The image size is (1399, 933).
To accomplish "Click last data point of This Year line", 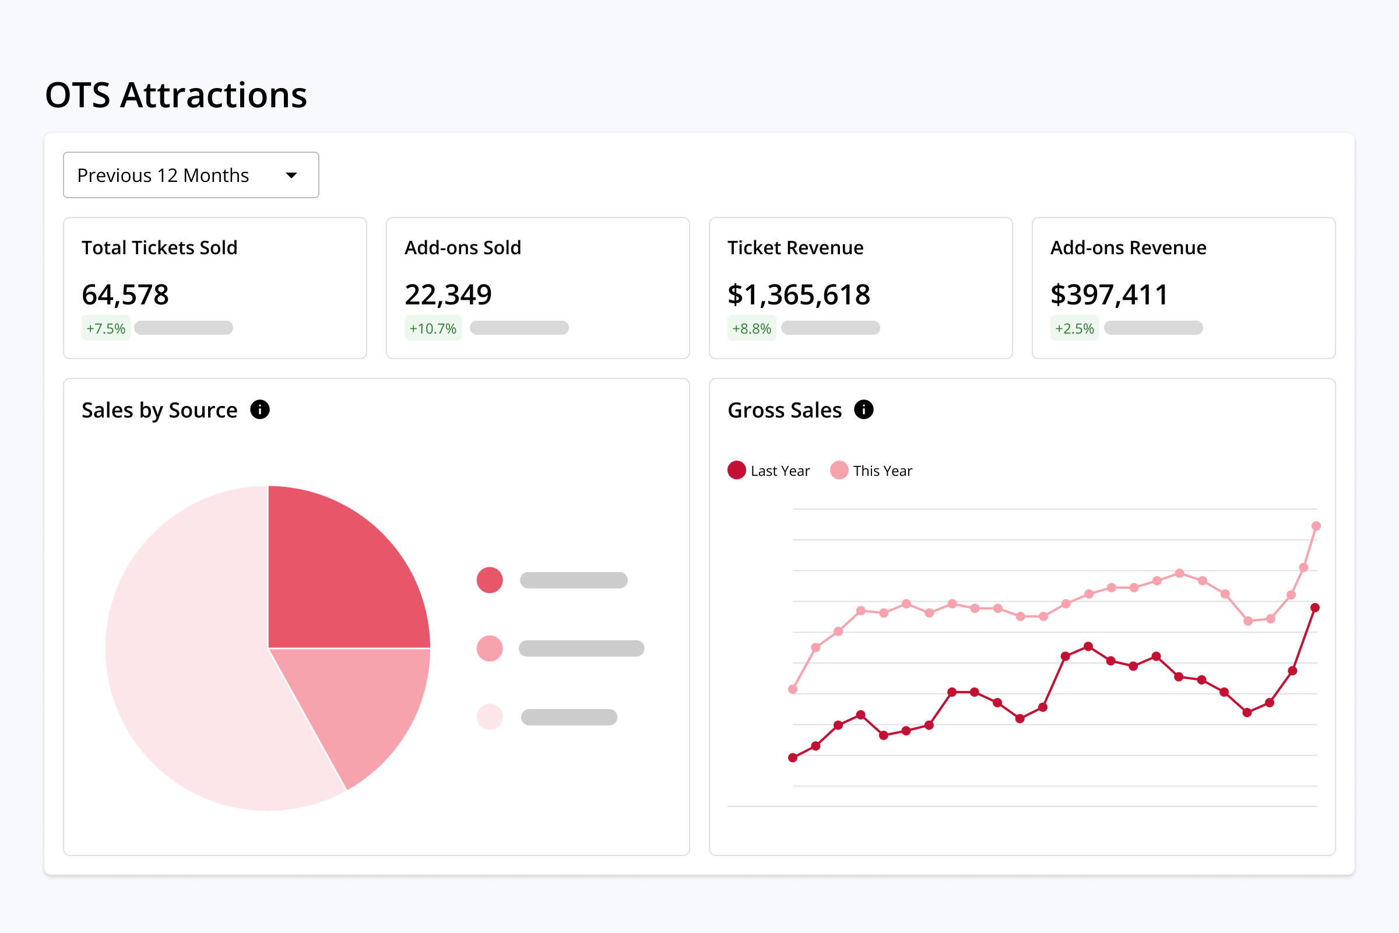I will coord(1316,526).
